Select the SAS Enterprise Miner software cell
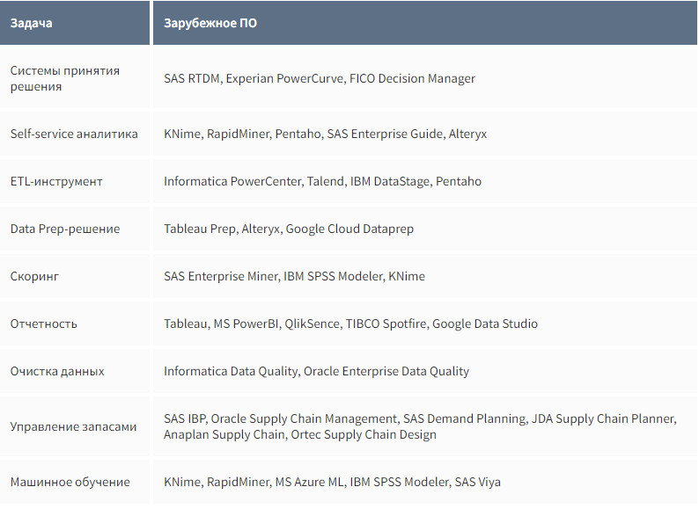Image resolution: width=699 pixels, height=509 pixels. point(294,276)
